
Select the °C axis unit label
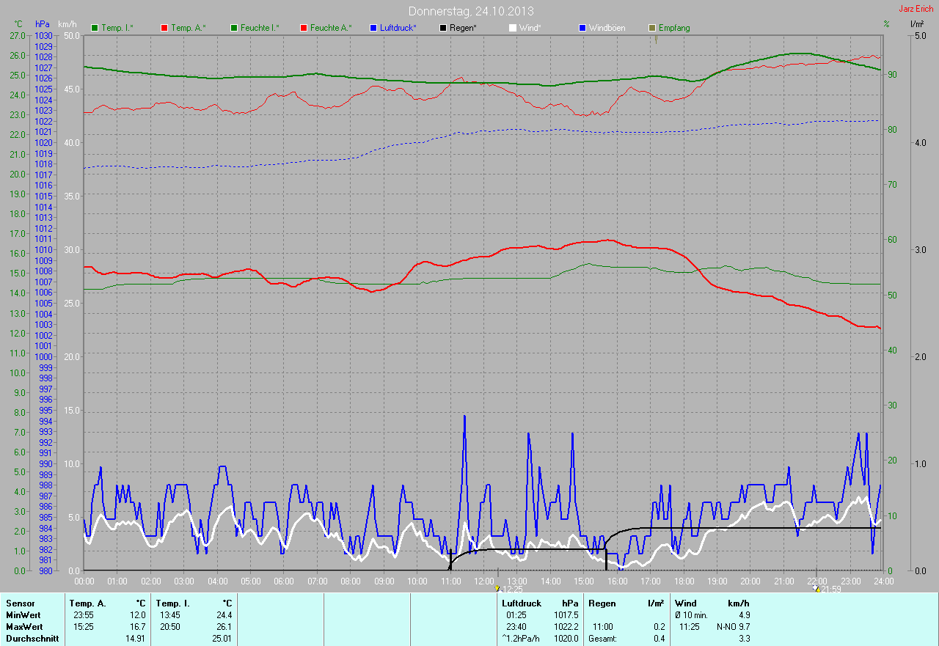(18, 24)
